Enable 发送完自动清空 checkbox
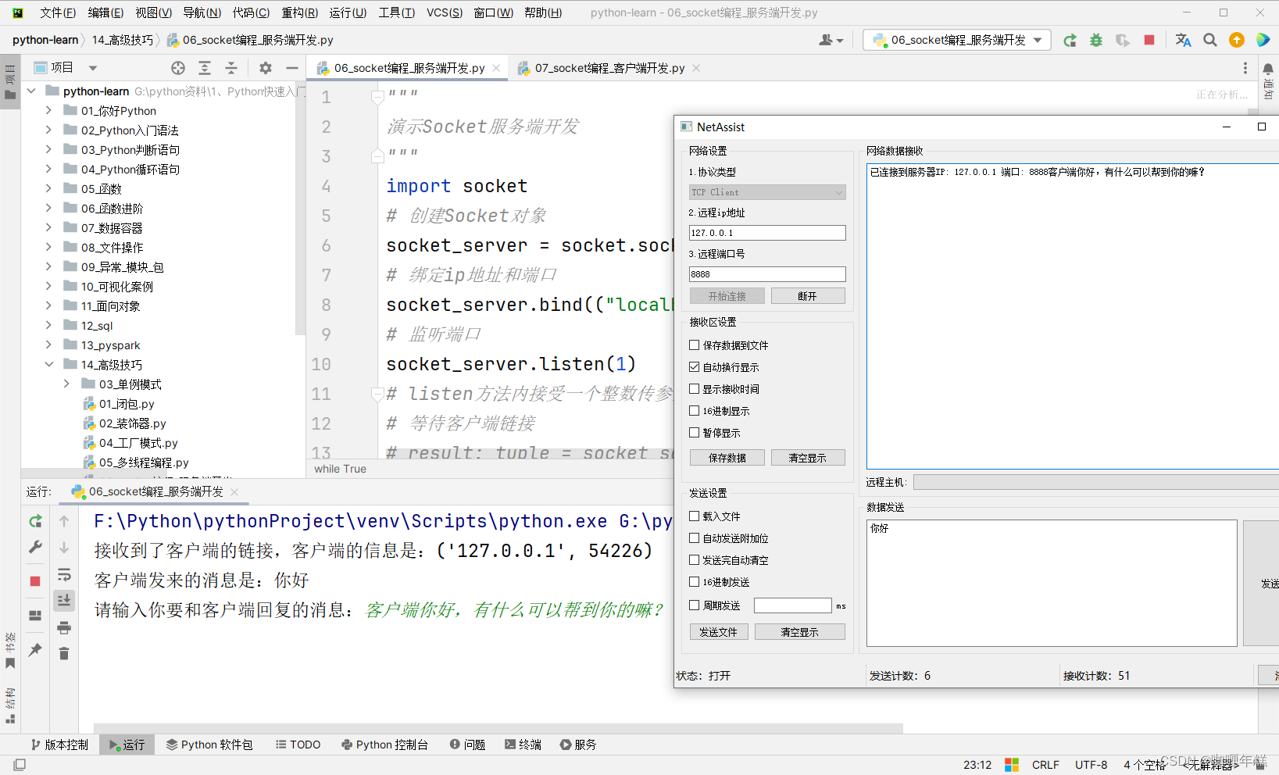 click(x=694, y=559)
